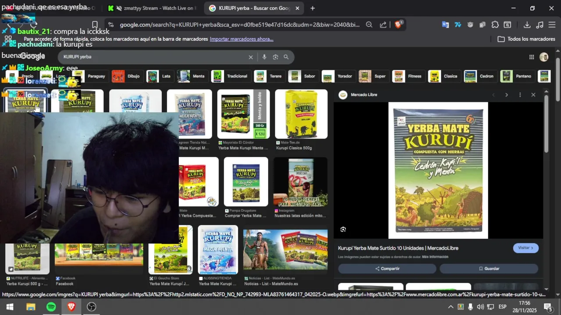This screenshot has height=315, width=561.
Task: Filter images by Sabor chip
Action: coord(303,76)
